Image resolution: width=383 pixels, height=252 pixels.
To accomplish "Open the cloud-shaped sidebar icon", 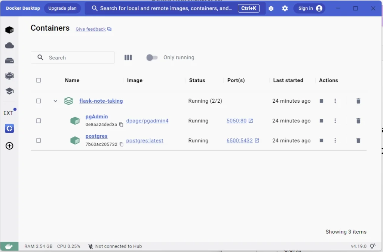I will 9,45.
